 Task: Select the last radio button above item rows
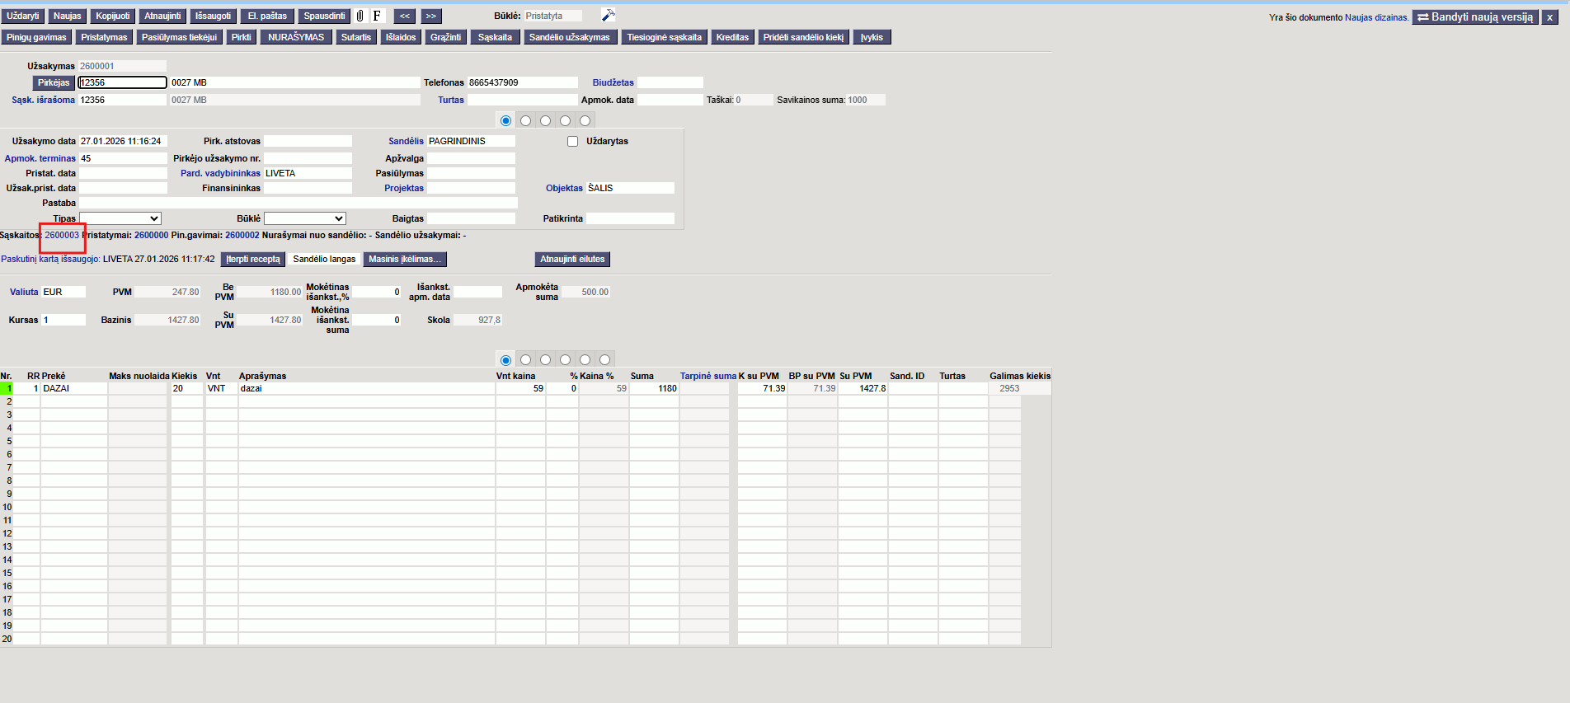click(604, 359)
